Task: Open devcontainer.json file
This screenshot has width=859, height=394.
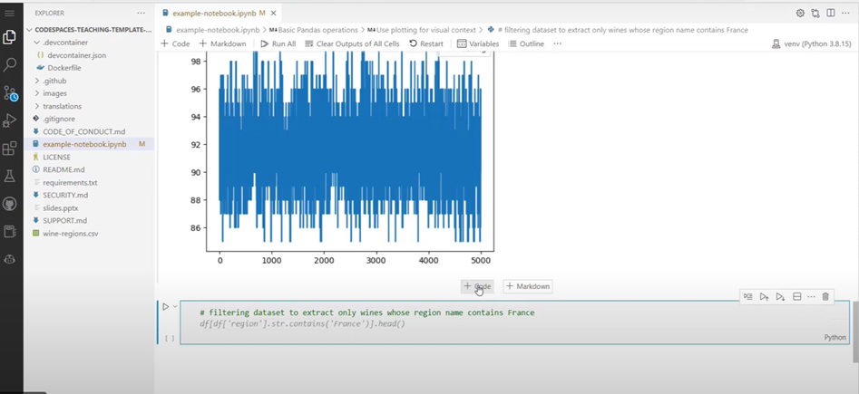Action: [77, 55]
